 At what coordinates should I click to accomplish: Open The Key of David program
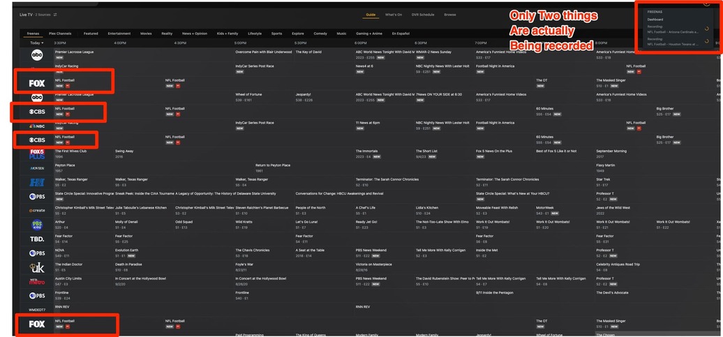pyautogui.click(x=308, y=52)
